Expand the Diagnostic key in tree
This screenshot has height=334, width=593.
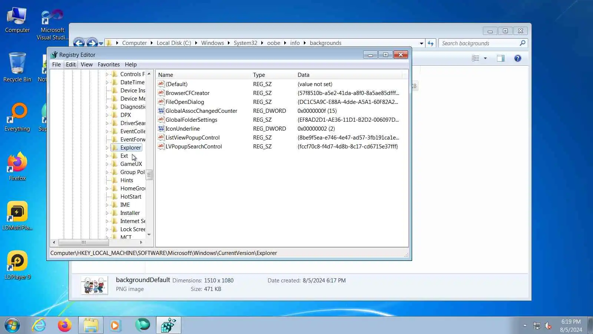click(x=107, y=107)
